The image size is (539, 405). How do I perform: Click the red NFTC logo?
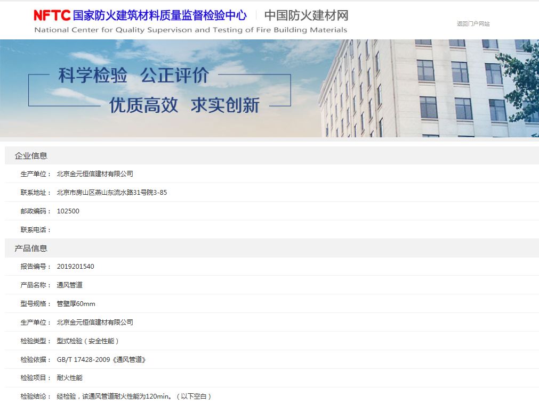[52, 15]
